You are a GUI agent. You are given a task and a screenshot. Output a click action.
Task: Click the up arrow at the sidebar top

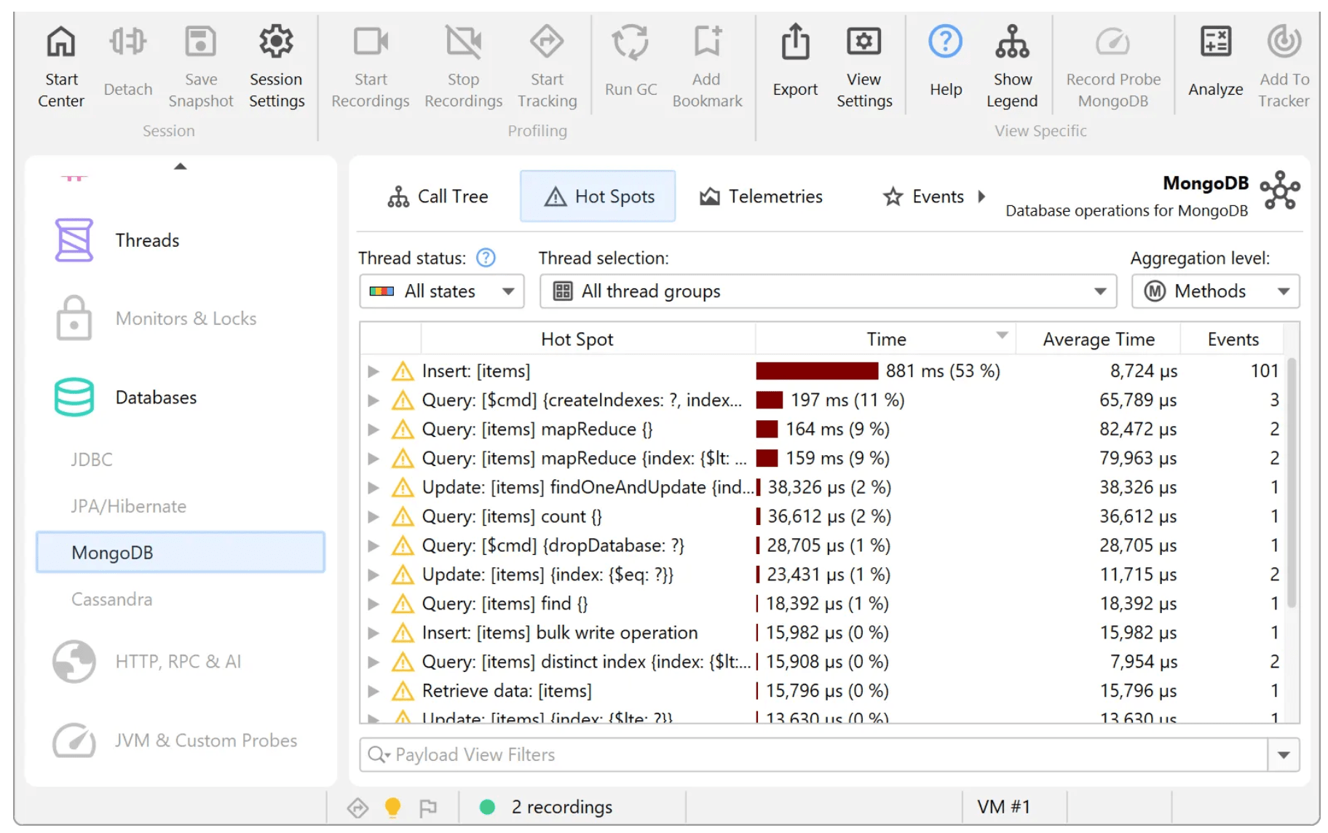tap(181, 167)
